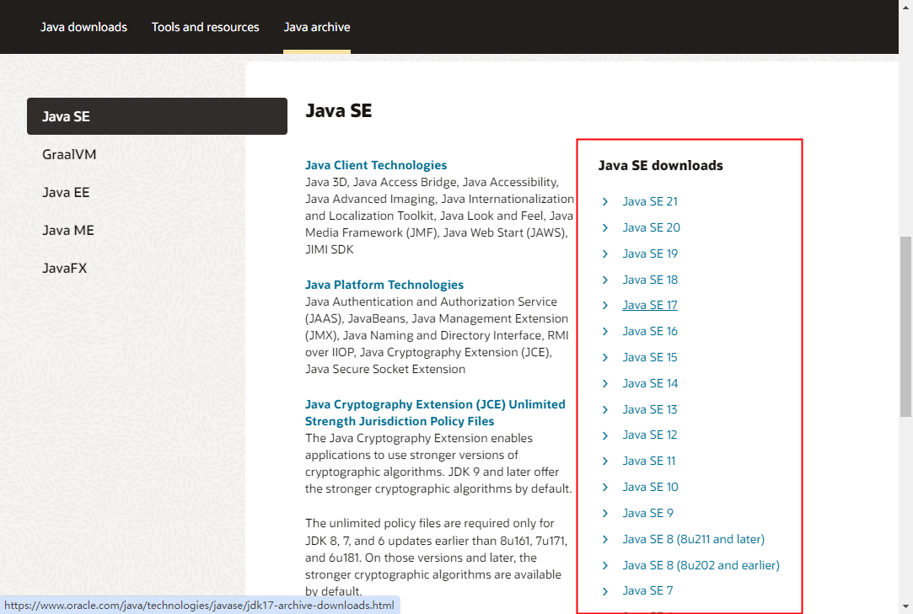The width and height of the screenshot is (913, 614).
Task: Open the Java SE 18 download link
Action: coord(650,280)
